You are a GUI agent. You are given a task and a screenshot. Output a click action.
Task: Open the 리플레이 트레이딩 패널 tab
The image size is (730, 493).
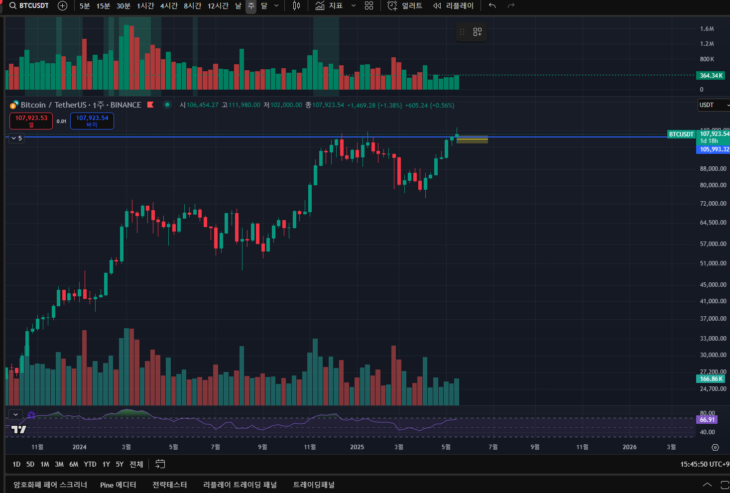pos(240,485)
